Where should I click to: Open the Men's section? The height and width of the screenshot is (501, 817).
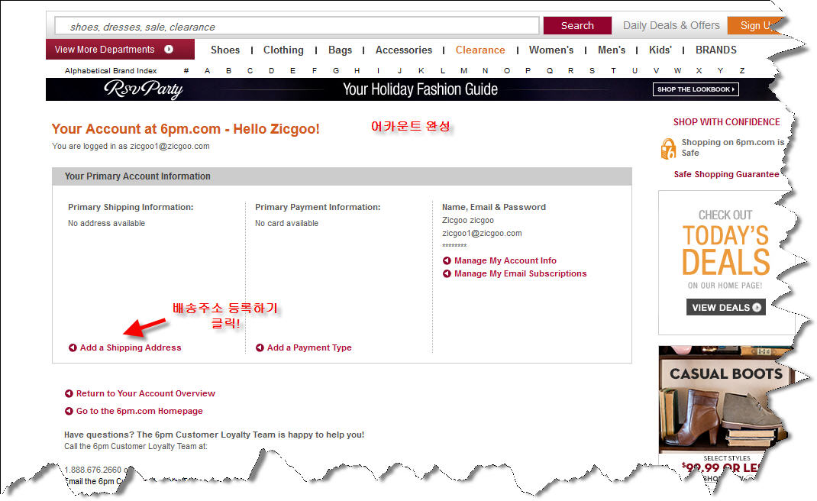612,50
